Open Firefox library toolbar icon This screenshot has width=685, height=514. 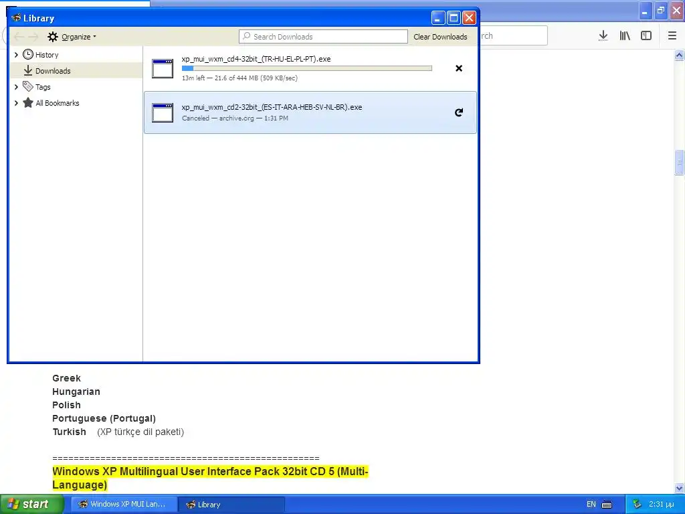tap(625, 36)
